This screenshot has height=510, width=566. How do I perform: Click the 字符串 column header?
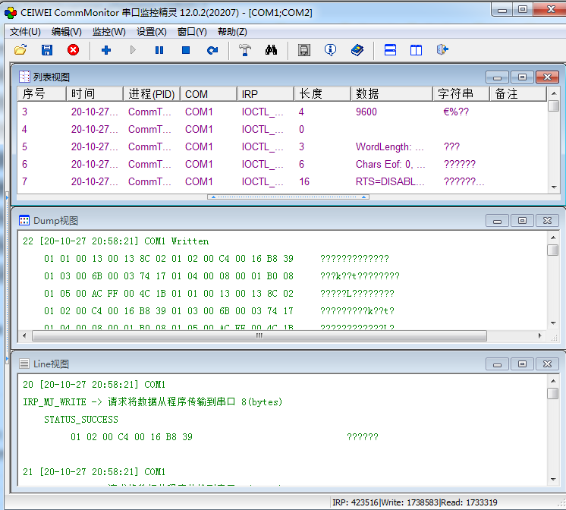pyautogui.click(x=461, y=94)
